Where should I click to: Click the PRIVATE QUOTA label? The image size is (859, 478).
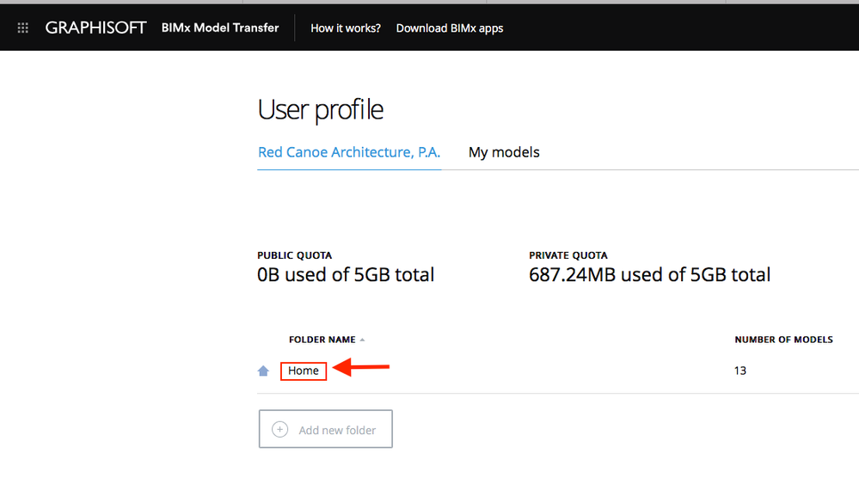point(568,255)
